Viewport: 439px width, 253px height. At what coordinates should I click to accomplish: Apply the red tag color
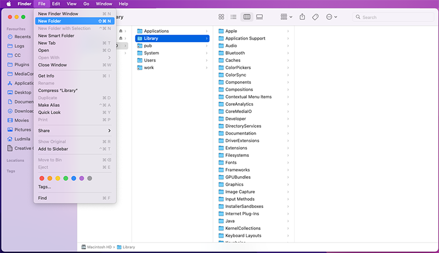(x=42, y=178)
